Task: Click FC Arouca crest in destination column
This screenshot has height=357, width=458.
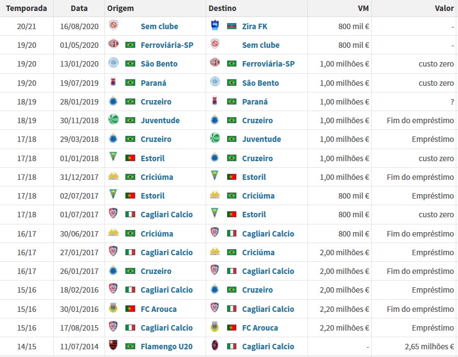Action: point(215,327)
